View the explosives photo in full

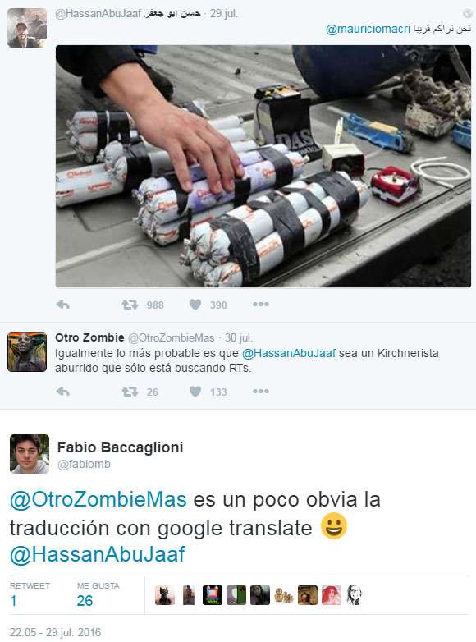[x=263, y=166]
